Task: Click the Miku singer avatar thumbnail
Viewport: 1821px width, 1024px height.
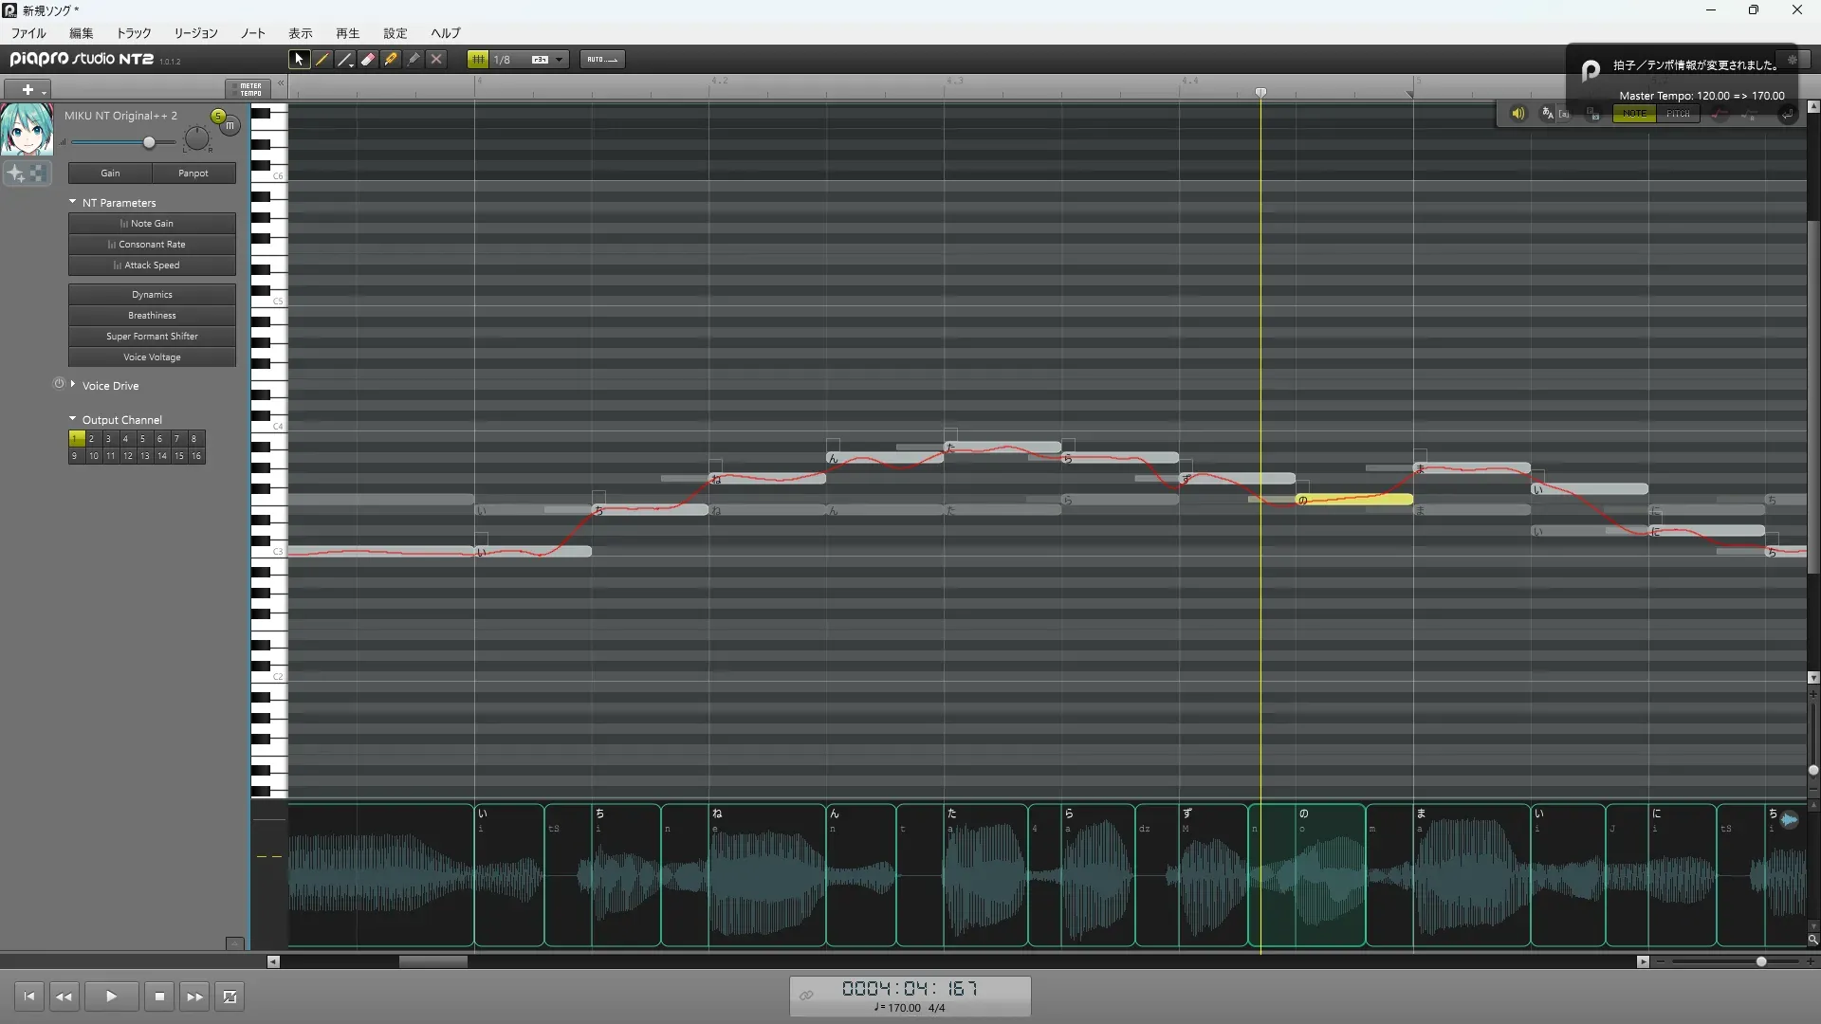Action: [x=27, y=130]
